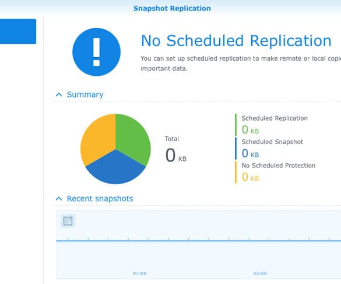Open the calendar icon in Recent snapshots
The image size is (341, 284).
pyautogui.click(x=68, y=221)
